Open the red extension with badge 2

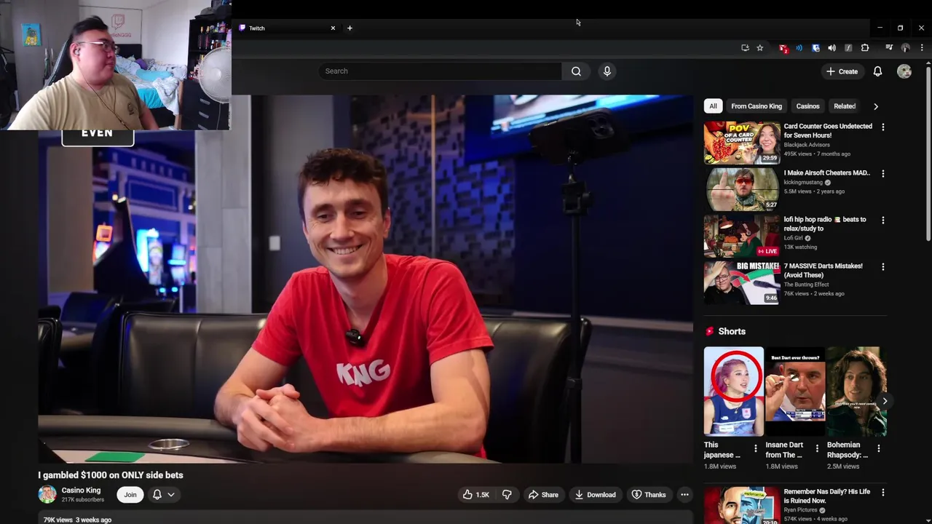(783, 48)
